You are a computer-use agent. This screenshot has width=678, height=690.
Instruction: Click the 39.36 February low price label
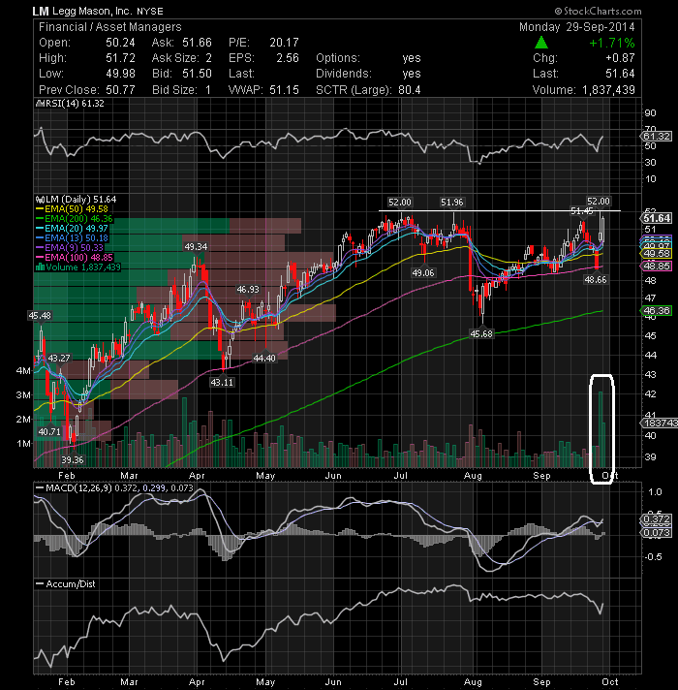pyautogui.click(x=72, y=460)
